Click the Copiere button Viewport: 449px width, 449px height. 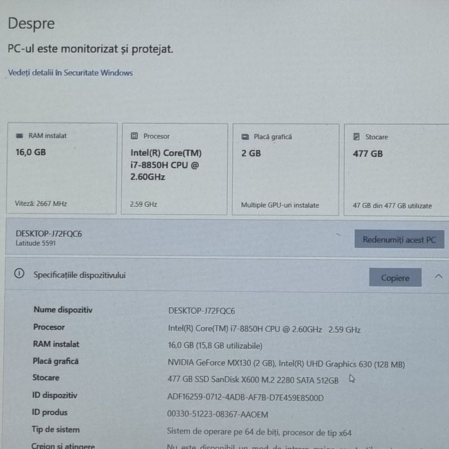(x=395, y=278)
